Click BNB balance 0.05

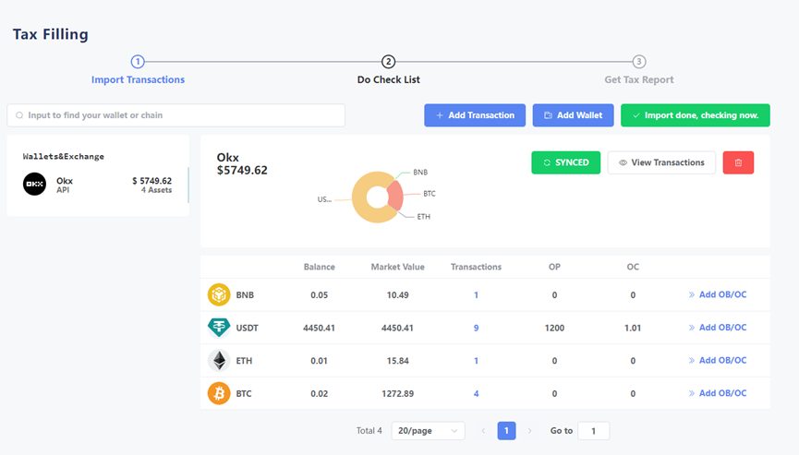click(x=319, y=294)
